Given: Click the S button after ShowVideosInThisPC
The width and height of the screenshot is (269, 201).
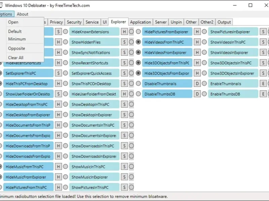Looking at the screenshot, I should click(263, 42).
